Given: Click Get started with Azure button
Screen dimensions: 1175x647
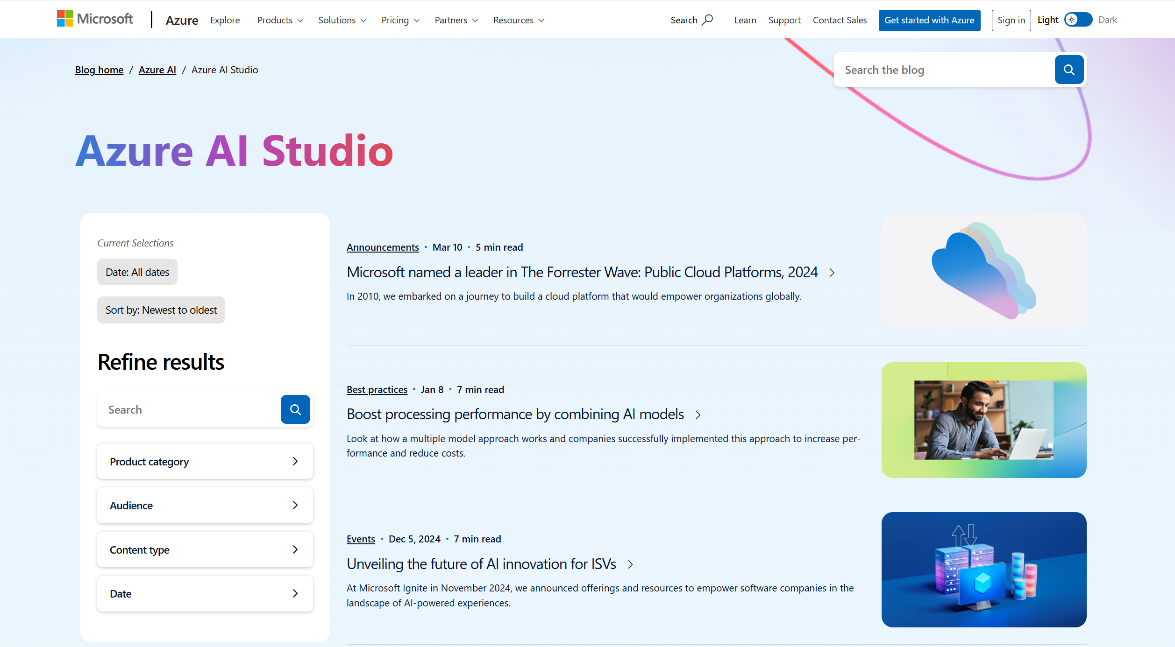Looking at the screenshot, I should [929, 20].
